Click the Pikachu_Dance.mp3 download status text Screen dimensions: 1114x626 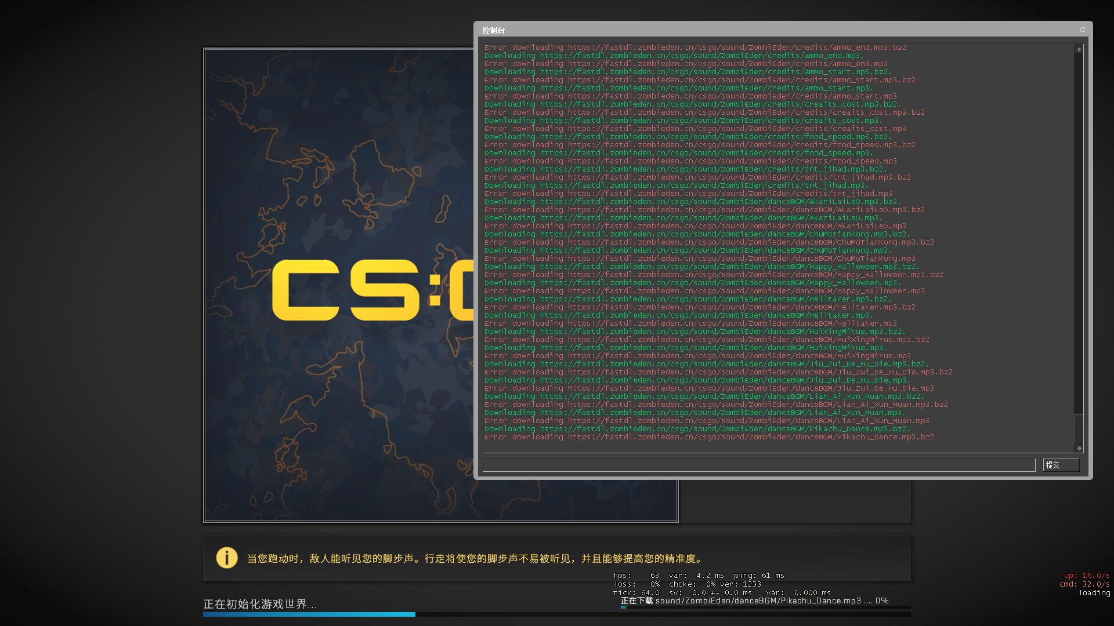pyautogui.click(x=754, y=600)
